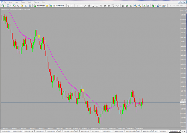
Task: Switch chart to Line Chart mode
Action: click(x=131, y=6)
